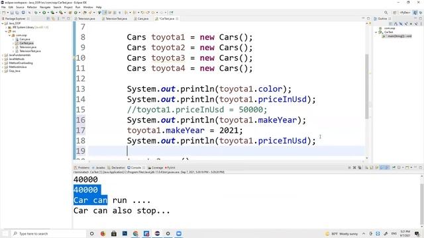Expand the MethodOverloading project
The height and width of the screenshot is (238, 424).
(x=3, y=63)
